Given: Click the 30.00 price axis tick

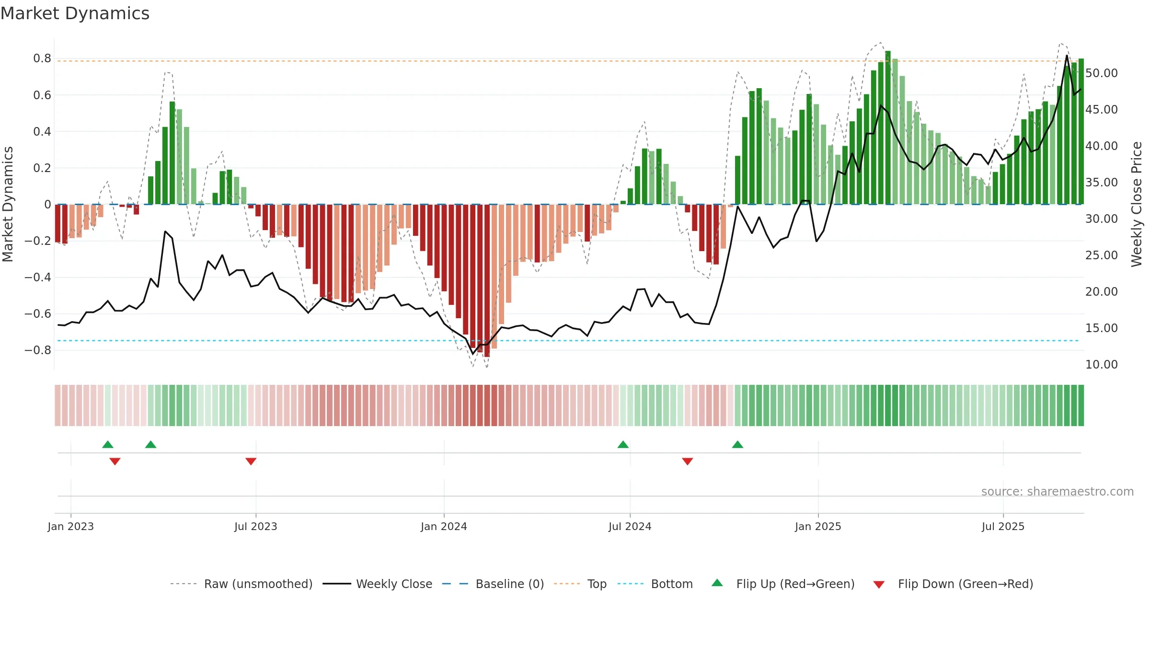Looking at the screenshot, I should [1102, 219].
